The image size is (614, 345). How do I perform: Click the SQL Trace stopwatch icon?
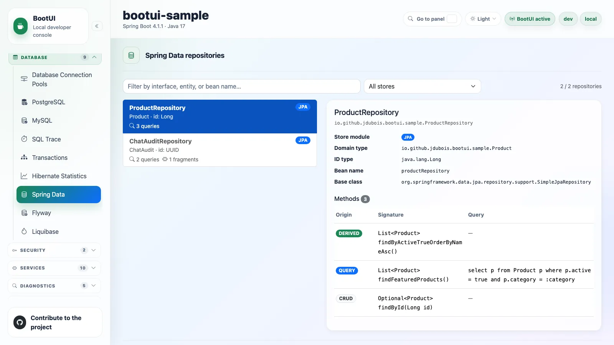[x=24, y=139]
